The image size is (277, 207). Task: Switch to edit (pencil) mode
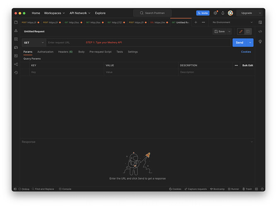(241, 31)
